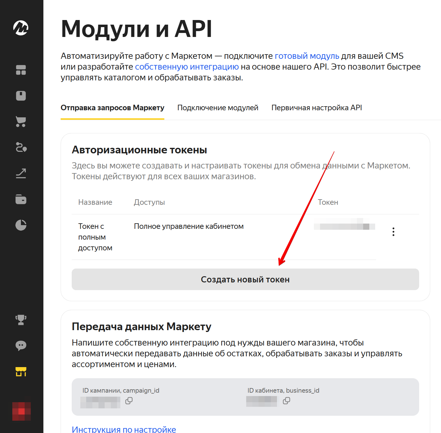
Task: Open the products box icon in sidebar
Action: [21, 96]
